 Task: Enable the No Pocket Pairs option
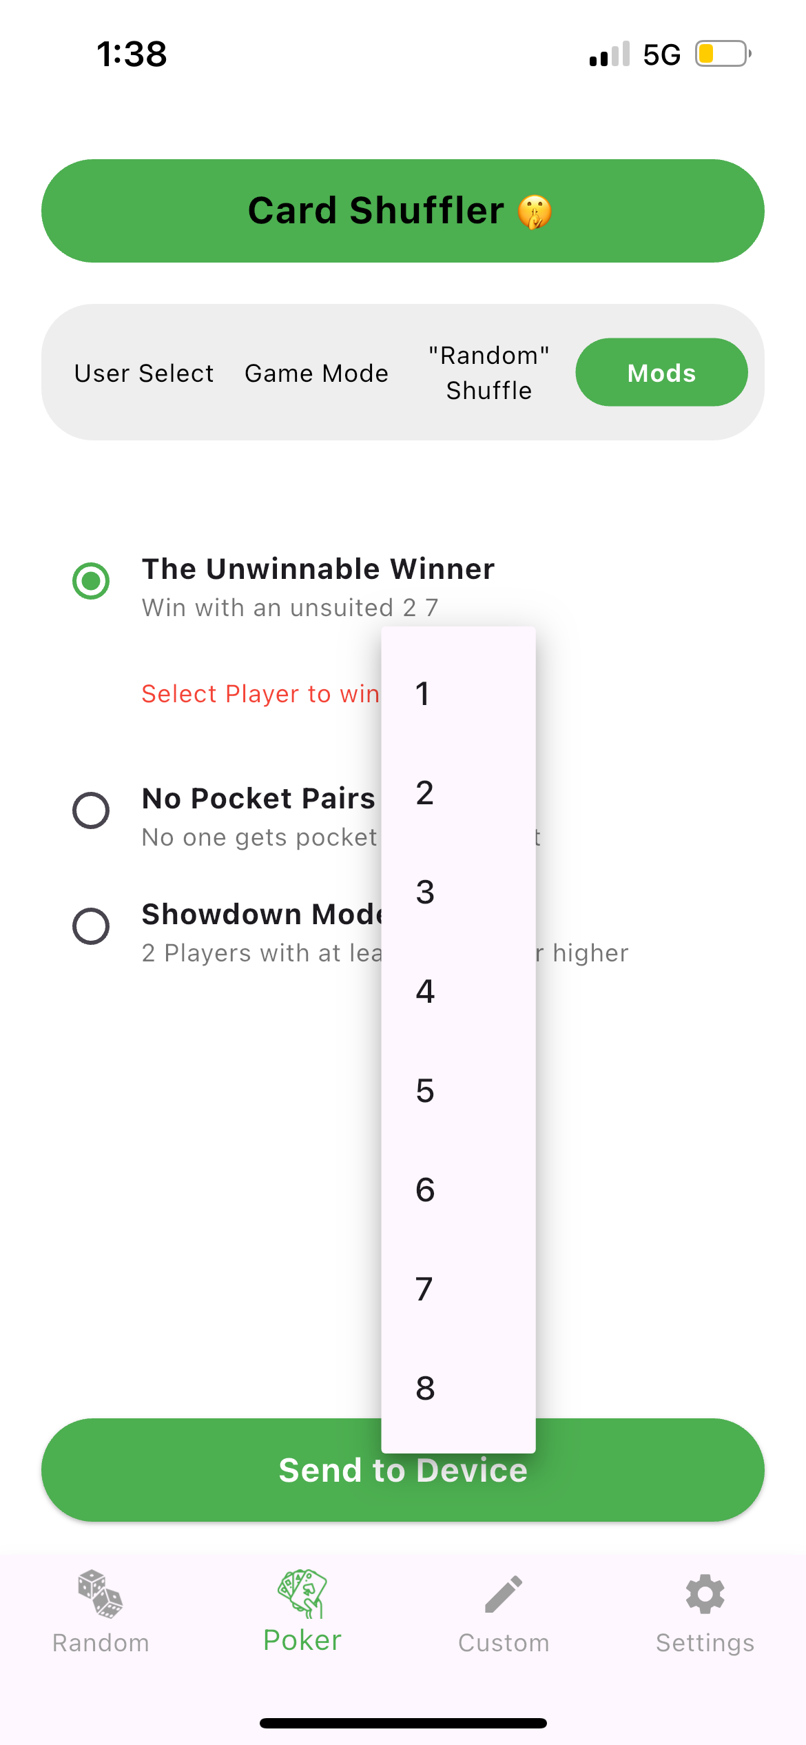91,810
